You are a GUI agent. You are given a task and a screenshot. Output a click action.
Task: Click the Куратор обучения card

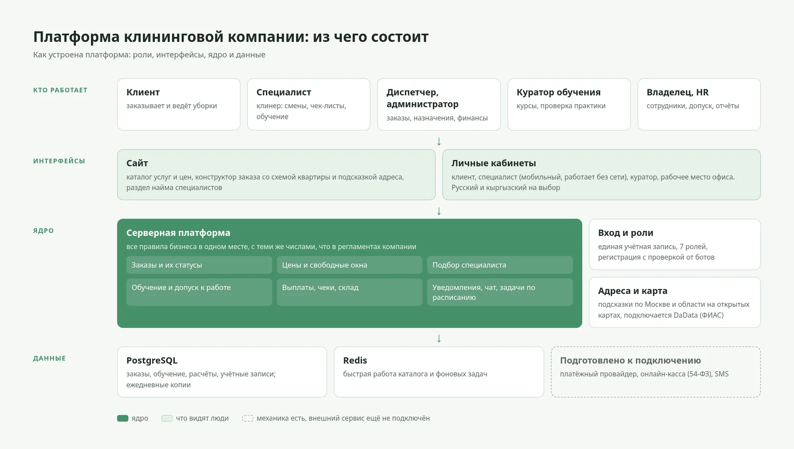(x=569, y=104)
